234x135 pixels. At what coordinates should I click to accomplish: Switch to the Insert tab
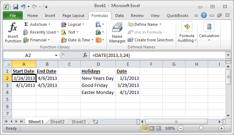pos(50,16)
